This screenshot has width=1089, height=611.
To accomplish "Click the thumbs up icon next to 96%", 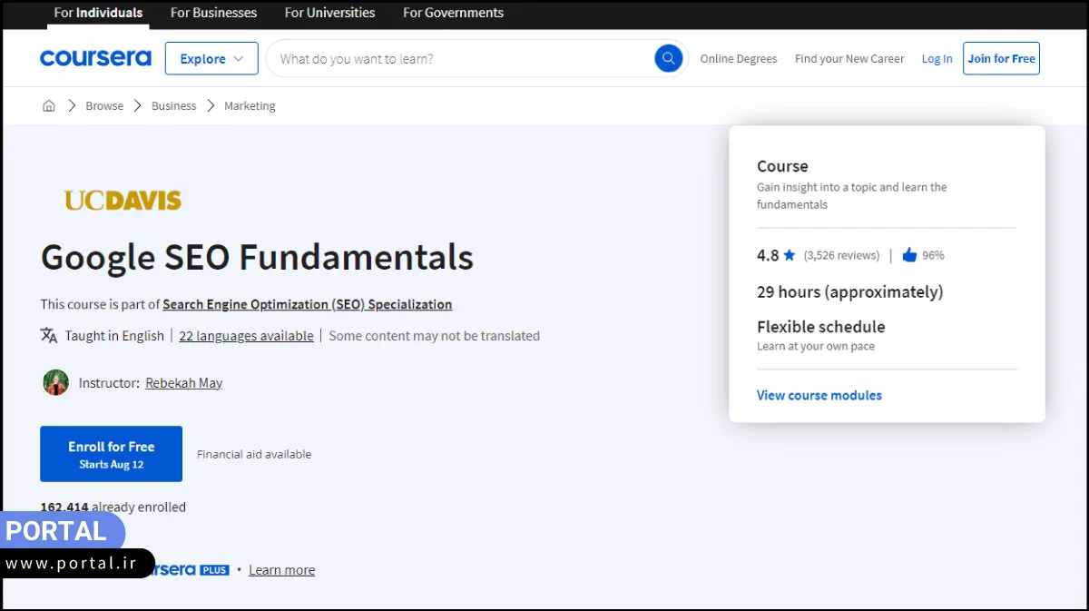I will (x=909, y=255).
